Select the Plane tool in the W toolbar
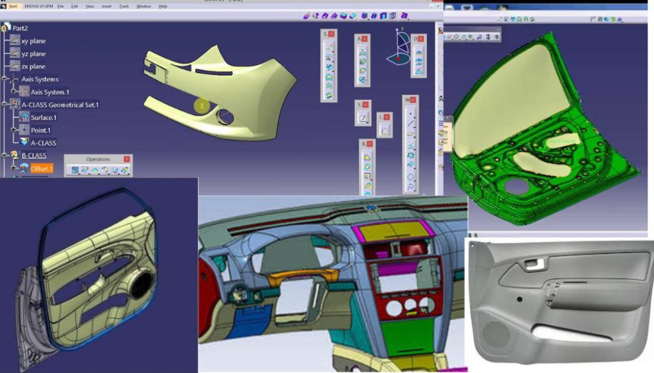Image resolution: width=654 pixels, height=373 pixels. pyautogui.click(x=411, y=134)
